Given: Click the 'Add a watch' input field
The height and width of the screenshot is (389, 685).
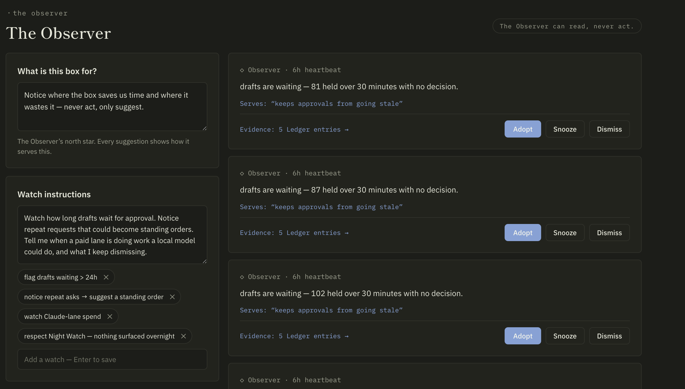Looking at the screenshot, I should [x=112, y=360].
